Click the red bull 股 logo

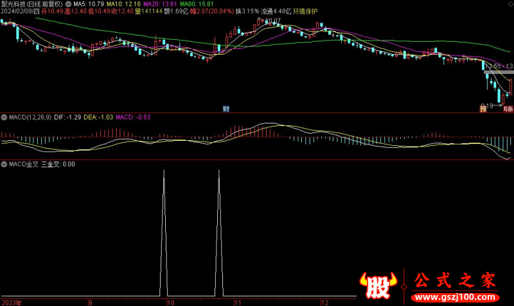tap(380, 285)
